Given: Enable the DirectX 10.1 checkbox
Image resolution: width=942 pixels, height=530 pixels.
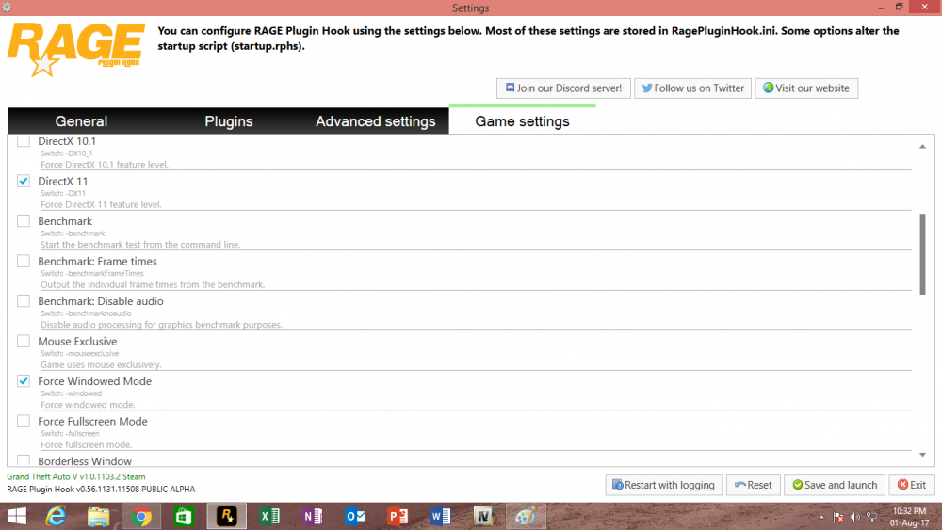Looking at the screenshot, I should tap(24, 141).
